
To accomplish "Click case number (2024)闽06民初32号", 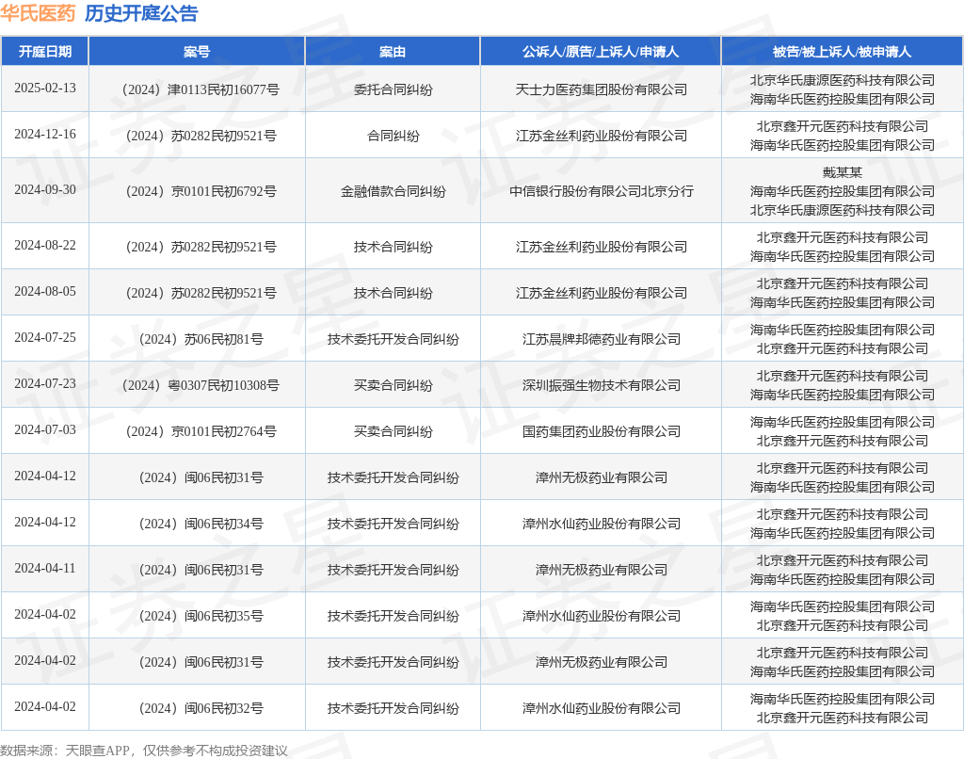I will click(x=201, y=708).
